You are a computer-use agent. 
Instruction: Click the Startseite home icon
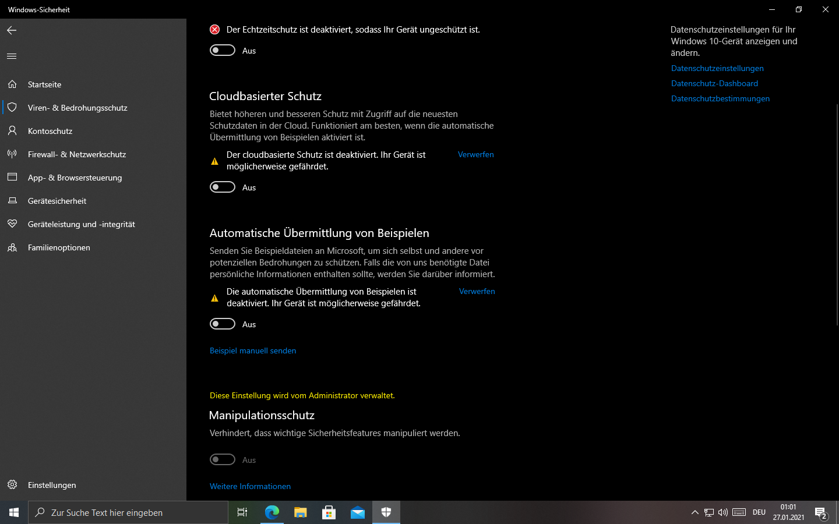[12, 84]
